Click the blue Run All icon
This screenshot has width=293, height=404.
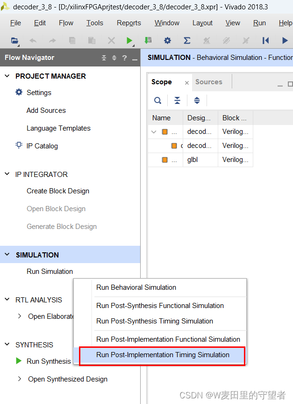coord(285,40)
